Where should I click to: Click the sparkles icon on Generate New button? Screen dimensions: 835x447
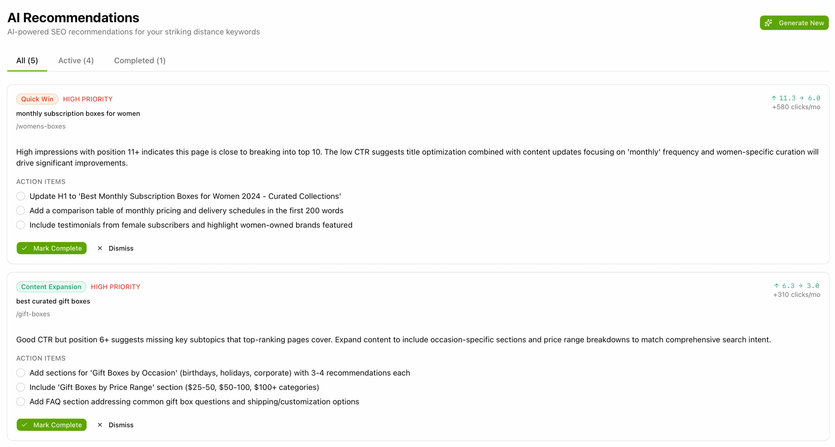point(768,23)
